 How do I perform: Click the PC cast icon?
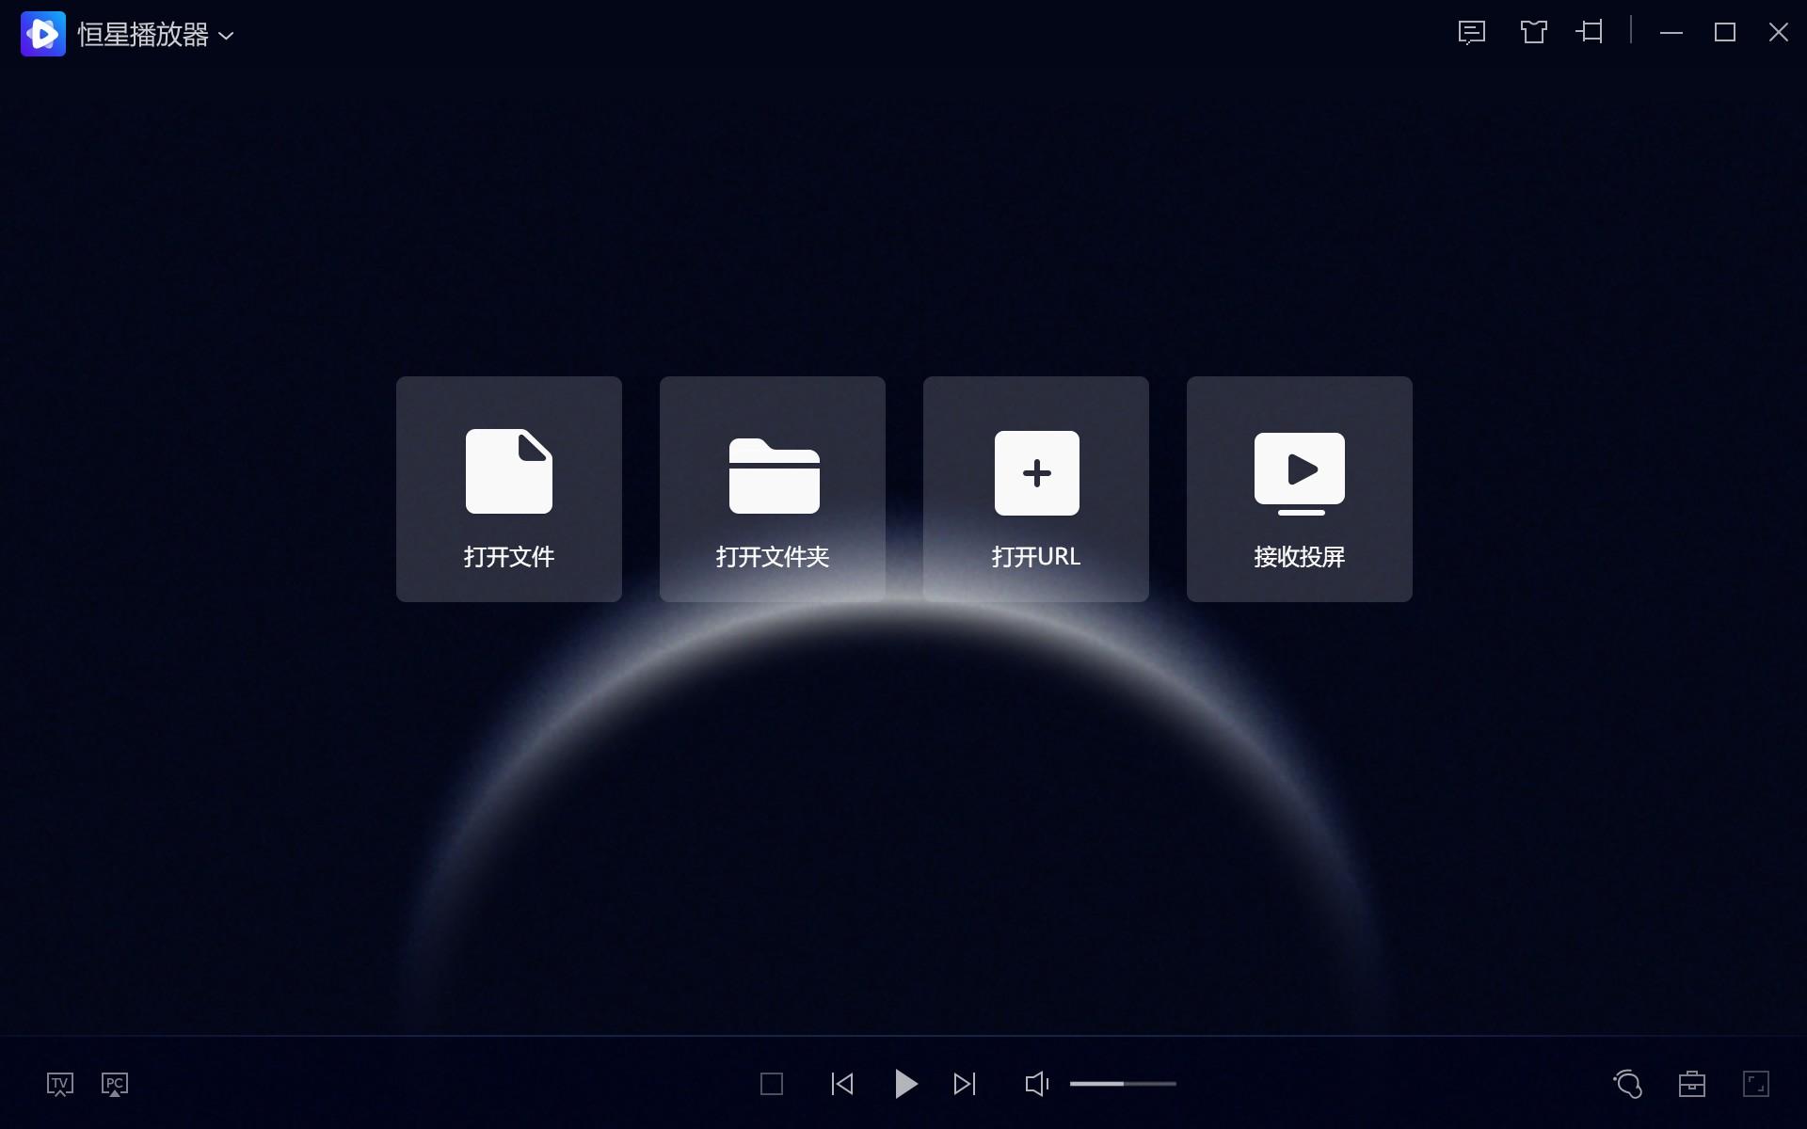click(x=115, y=1085)
